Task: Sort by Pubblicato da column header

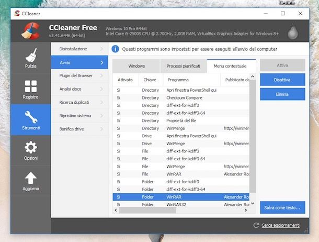Action: pos(235,80)
